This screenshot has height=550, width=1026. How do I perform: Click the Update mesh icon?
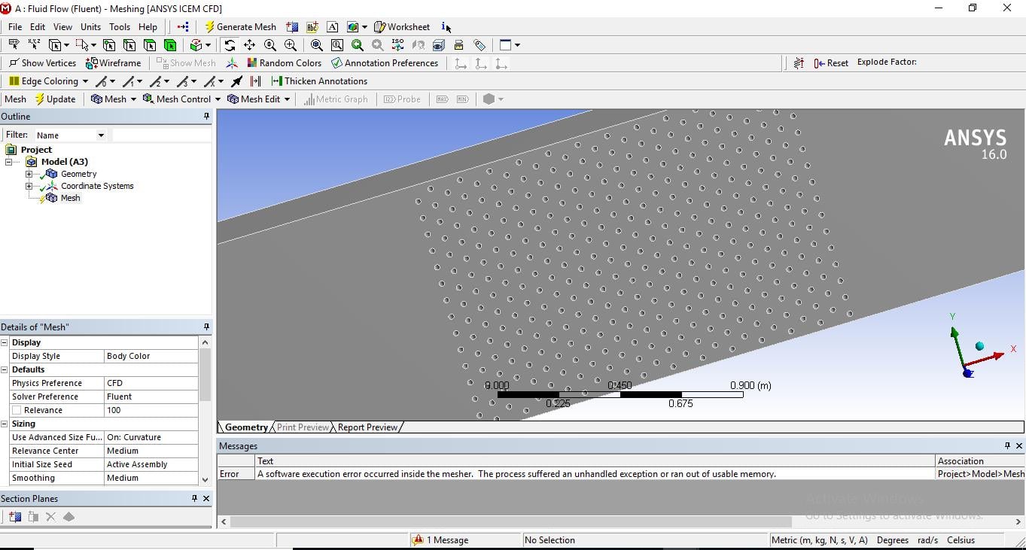(x=55, y=99)
